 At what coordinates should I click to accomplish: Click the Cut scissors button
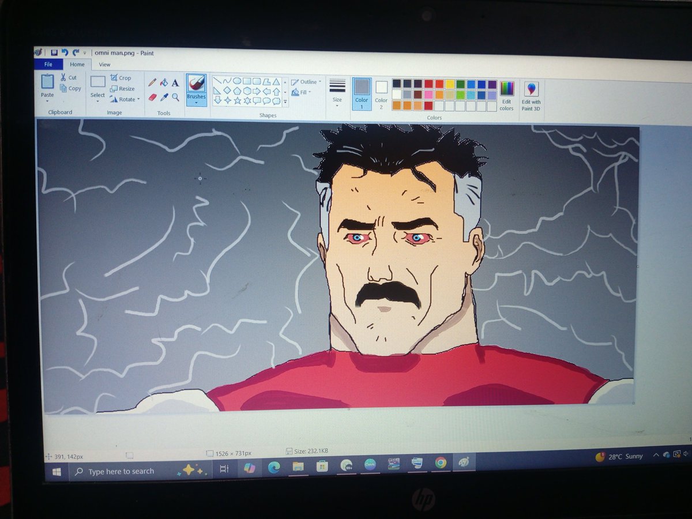tap(68, 77)
